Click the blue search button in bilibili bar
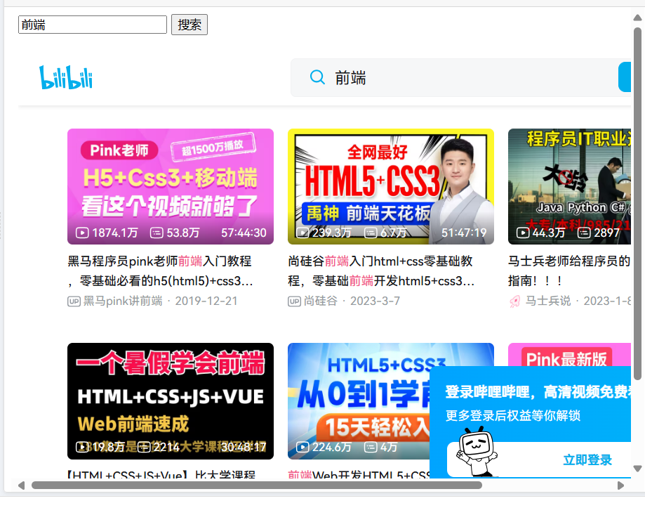The width and height of the screenshot is (645, 508). click(625, 77)
